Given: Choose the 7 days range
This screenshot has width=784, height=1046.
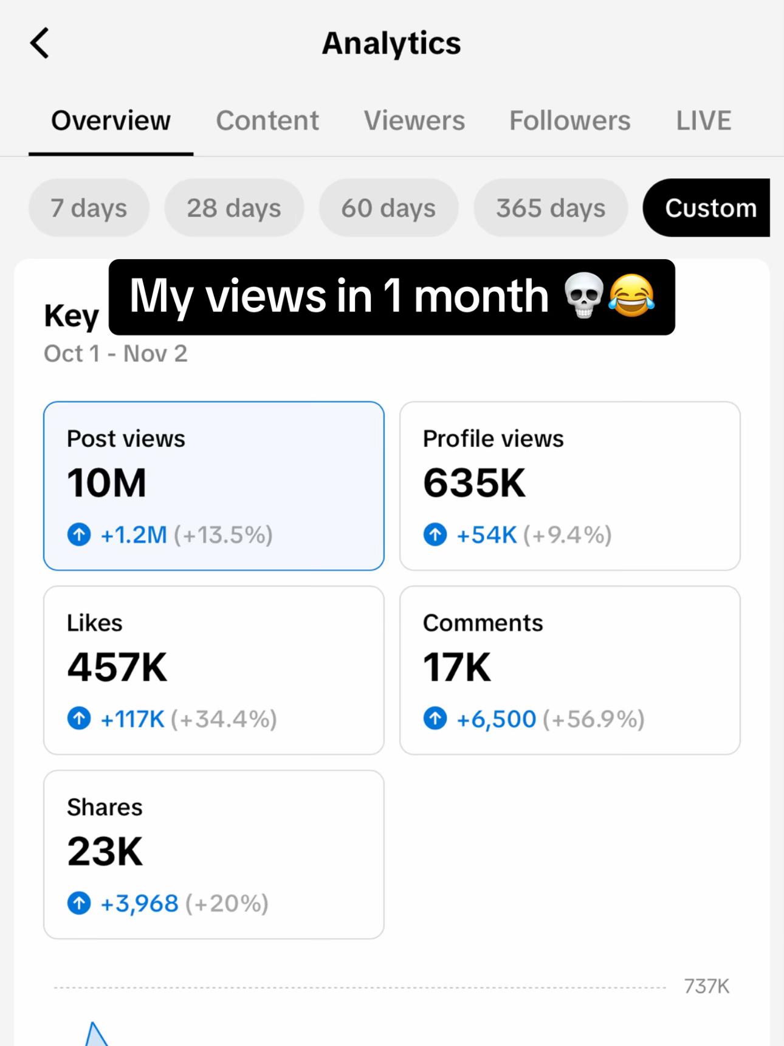Looking at the screenshot, I should [89, 207].
